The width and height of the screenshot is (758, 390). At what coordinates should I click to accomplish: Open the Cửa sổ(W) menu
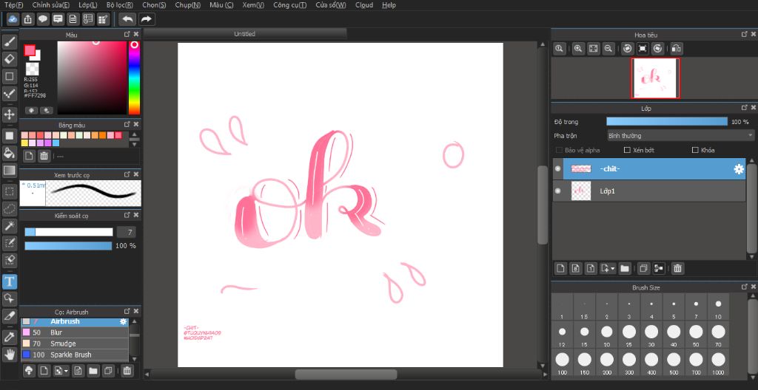(x=331, y=5)
